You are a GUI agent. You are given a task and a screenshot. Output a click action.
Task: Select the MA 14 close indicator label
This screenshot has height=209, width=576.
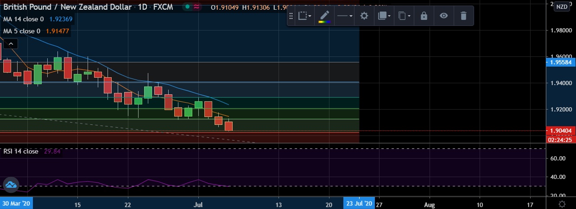[x=23, y=19]
